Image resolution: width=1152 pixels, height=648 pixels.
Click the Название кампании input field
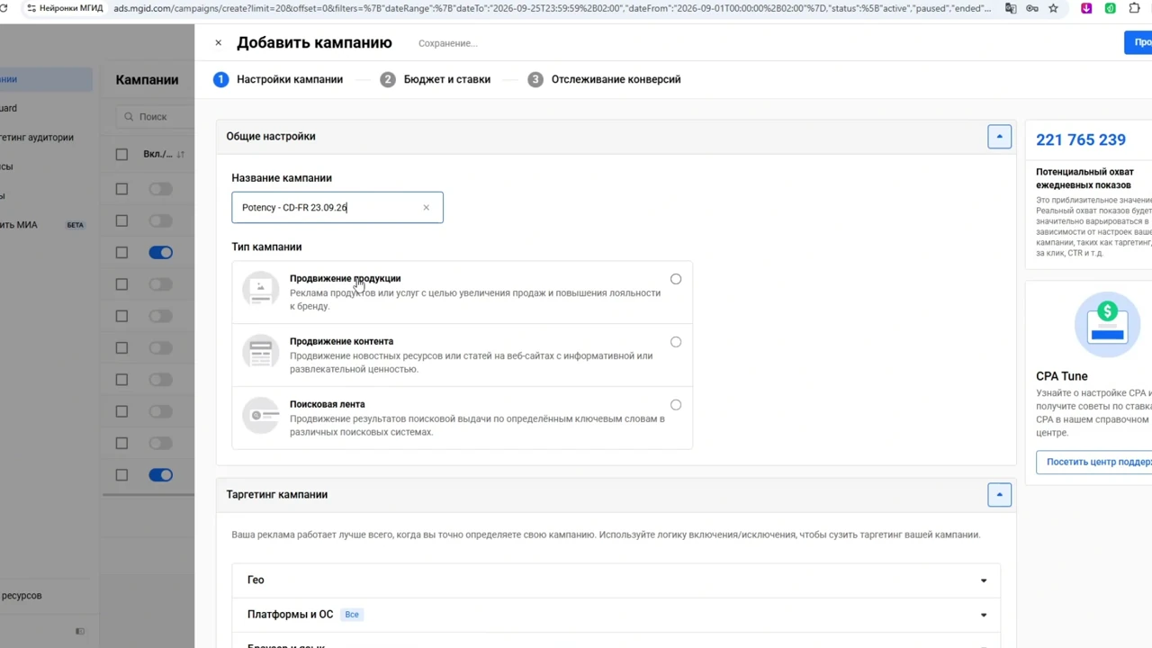pyautogui.click(x=337, y=208)
